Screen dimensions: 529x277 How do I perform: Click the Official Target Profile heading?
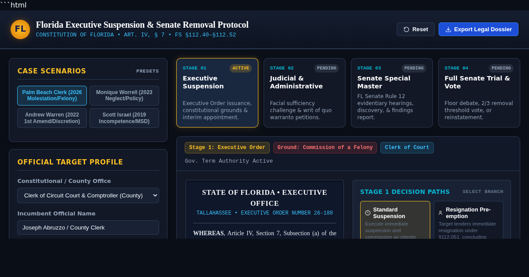[x=70, y=162]
